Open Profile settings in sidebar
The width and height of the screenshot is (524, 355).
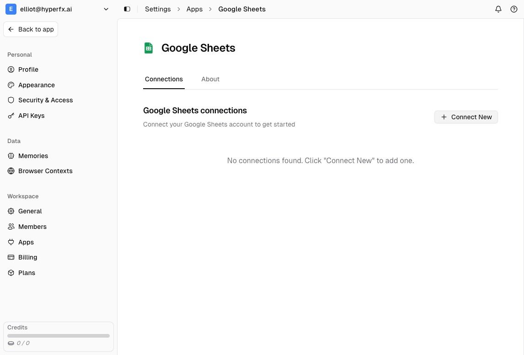(28, 69)
